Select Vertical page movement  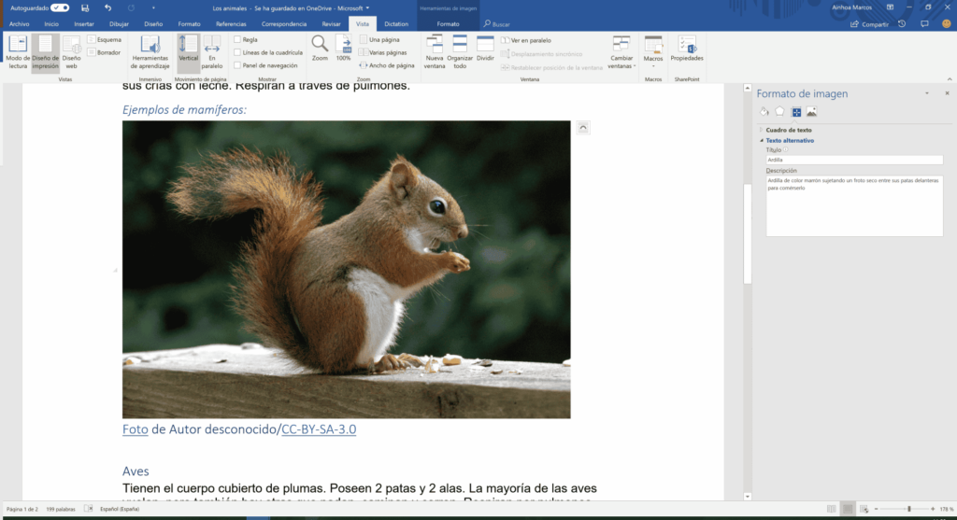188,52
